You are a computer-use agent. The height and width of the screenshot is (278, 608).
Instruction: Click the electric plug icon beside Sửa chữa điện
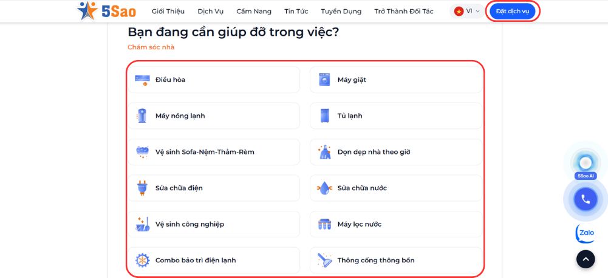[x=142, y=188]
